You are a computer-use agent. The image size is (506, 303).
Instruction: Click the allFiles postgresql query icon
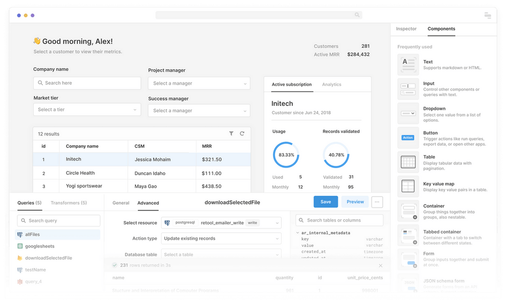[x=20, y=234]
